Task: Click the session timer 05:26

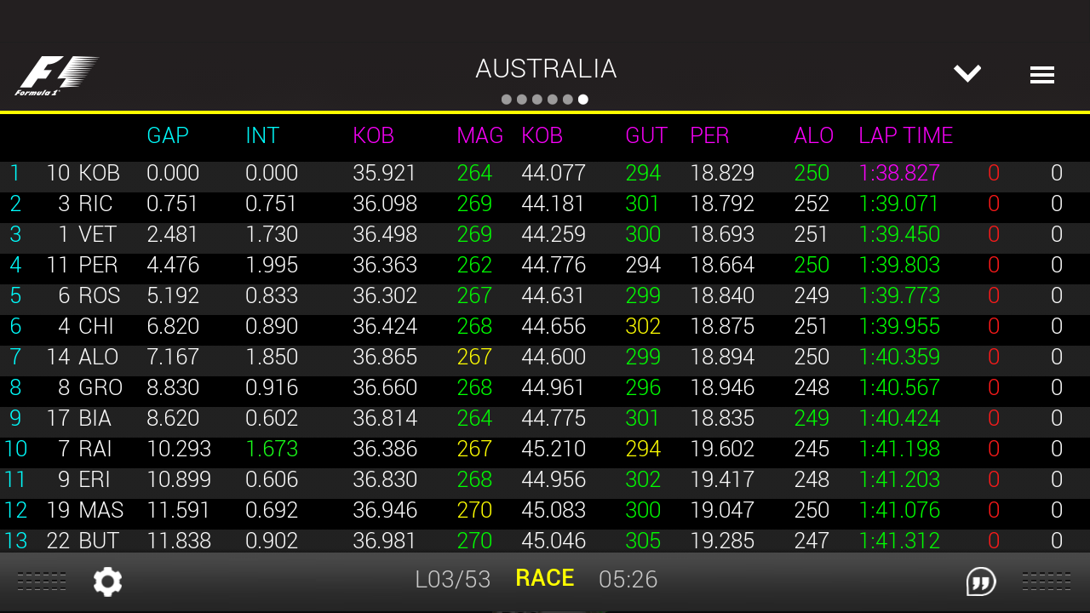Action: point(628,579)
